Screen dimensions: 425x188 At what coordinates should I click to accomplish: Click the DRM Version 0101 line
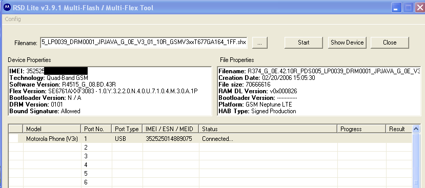click(36, 105)
